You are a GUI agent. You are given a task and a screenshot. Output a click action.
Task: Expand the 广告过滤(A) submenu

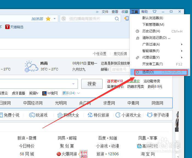click(x=160, y=44)
